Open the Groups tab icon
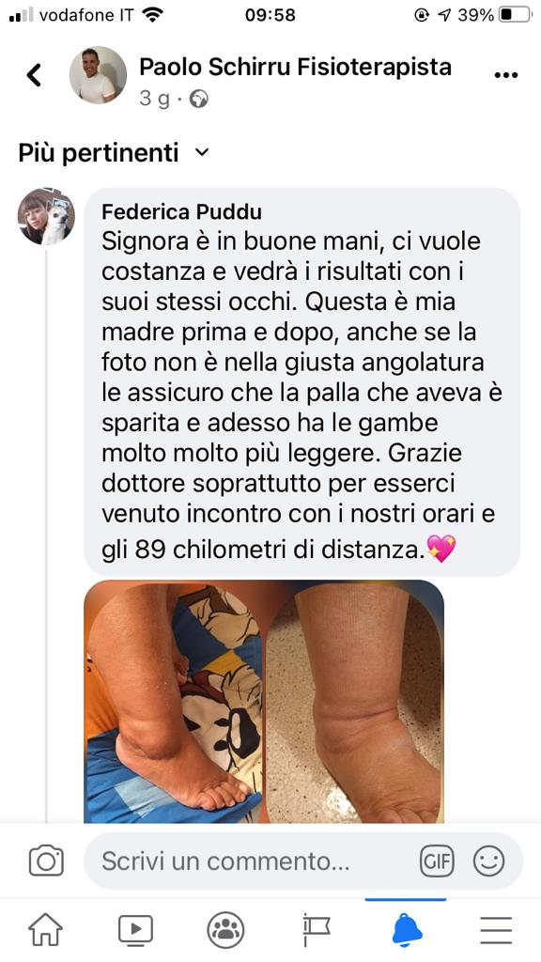541x962 pixels. coord(225,930)
